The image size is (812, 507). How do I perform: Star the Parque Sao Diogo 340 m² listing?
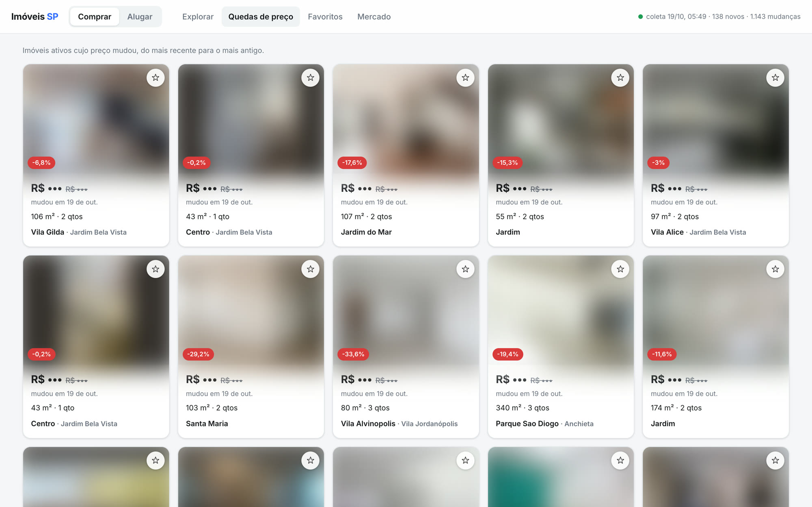620,269
